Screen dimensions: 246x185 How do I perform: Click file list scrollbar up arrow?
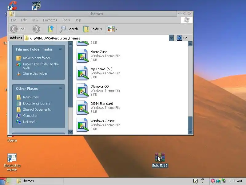[x=190, y=43]
